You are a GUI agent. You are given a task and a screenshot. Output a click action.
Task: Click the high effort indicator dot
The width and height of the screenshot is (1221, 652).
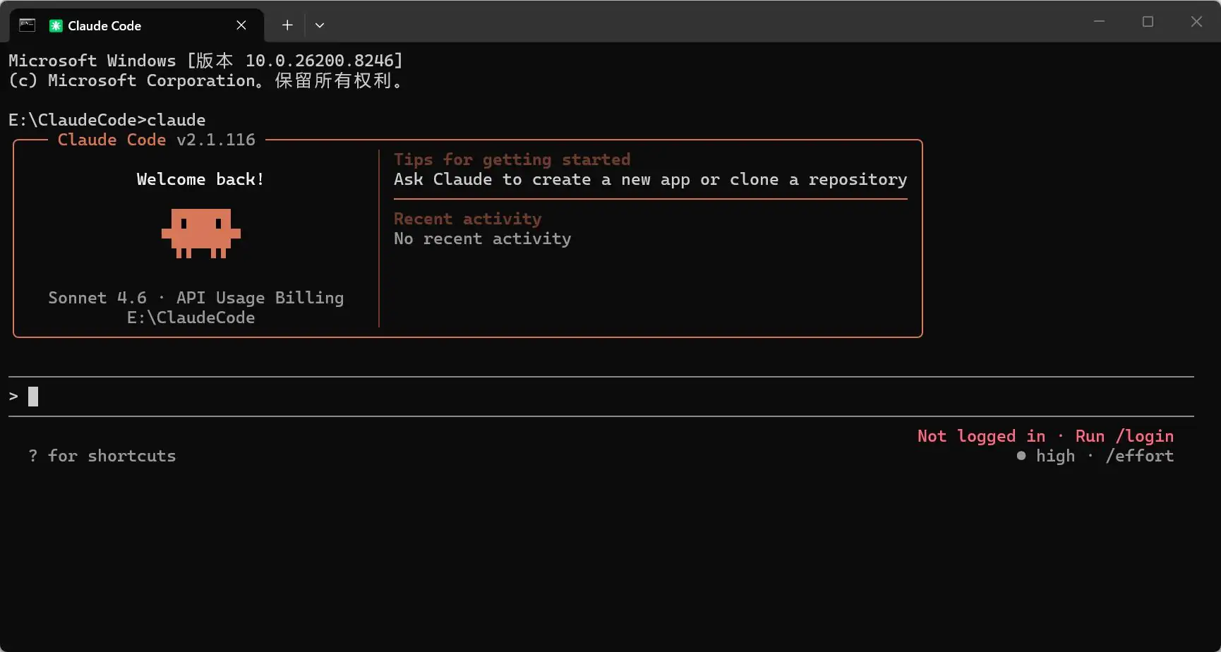point(1021,456)
